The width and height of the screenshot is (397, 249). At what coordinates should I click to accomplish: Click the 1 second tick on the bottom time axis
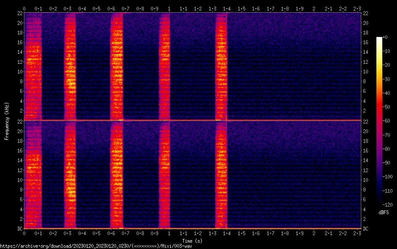(169, 233)
